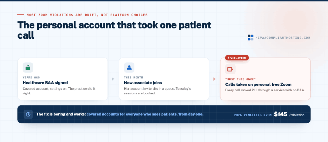Select the Healthcare BAA signed card

click(x=63, y=79)
